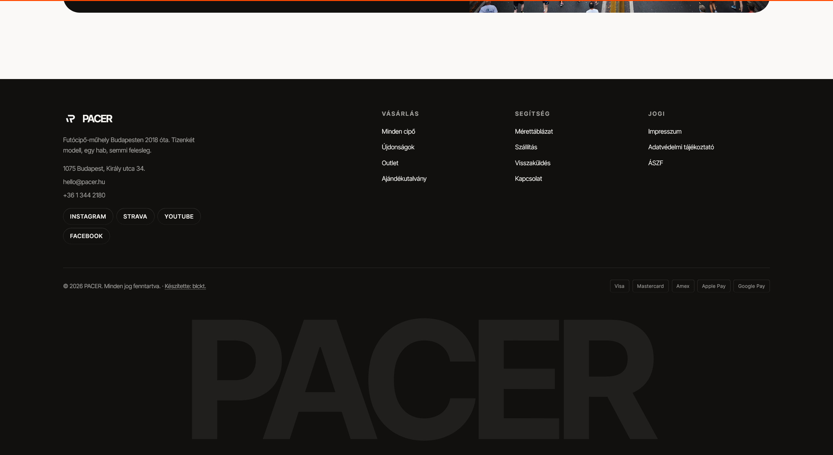Click the Mastercard payment badge
The width and height of the screenshot is (833, 455).
point(650,286)
